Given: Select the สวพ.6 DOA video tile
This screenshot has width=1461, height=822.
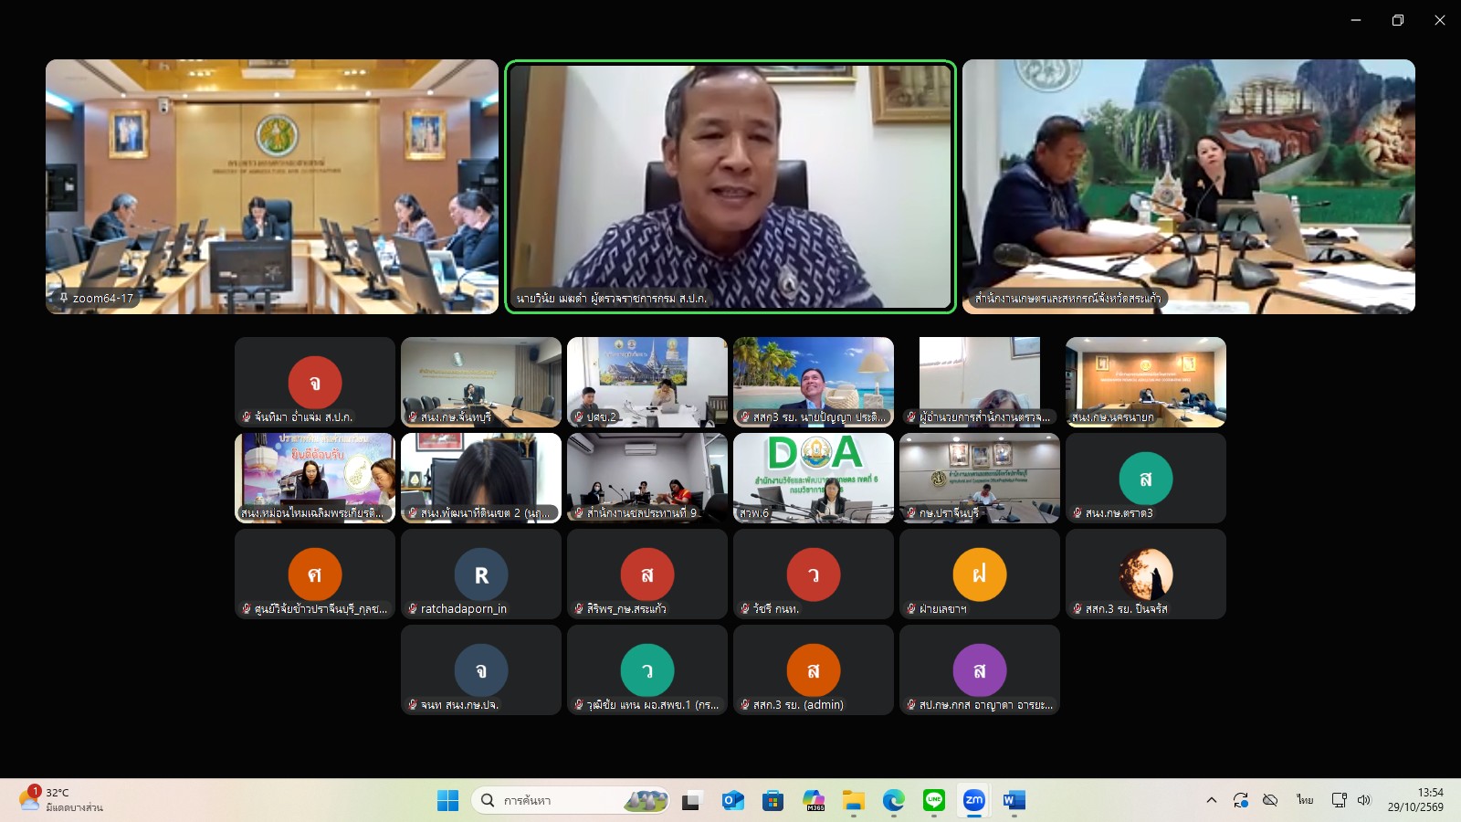Looking at the screenshot, I should [x=814, y=478].
